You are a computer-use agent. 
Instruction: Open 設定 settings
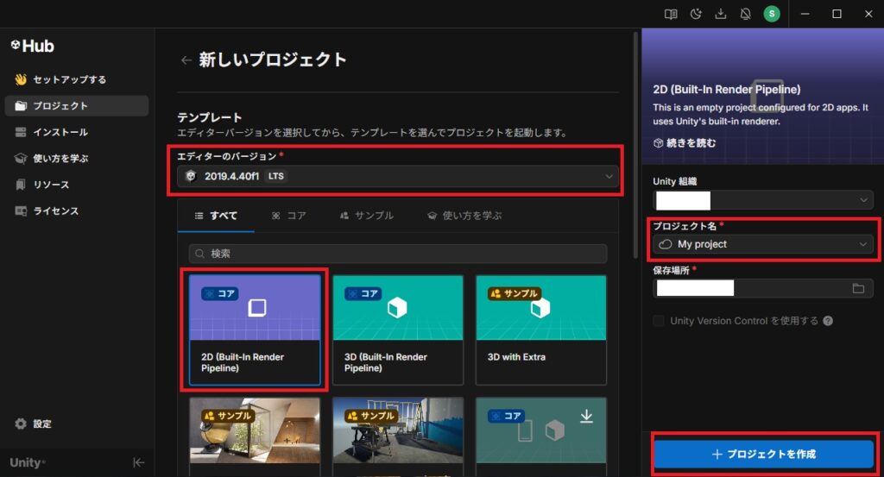34,424
